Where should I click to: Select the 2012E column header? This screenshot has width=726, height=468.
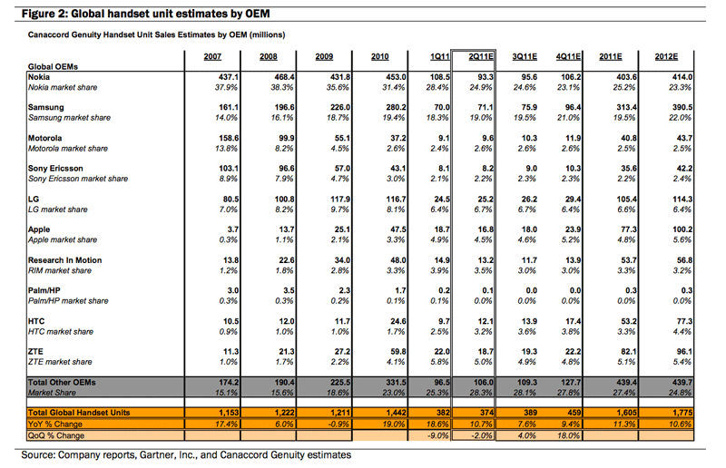pos(666,57)
